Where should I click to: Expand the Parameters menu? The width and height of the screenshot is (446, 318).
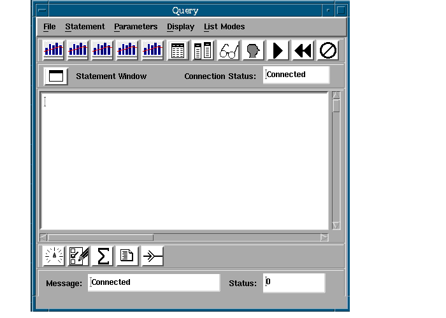point(136,27)
